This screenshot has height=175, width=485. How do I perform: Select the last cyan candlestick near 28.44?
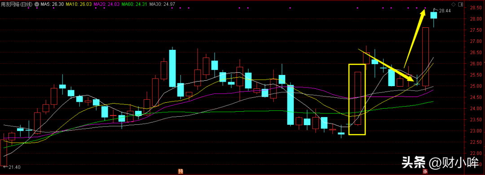click(434, 15)
